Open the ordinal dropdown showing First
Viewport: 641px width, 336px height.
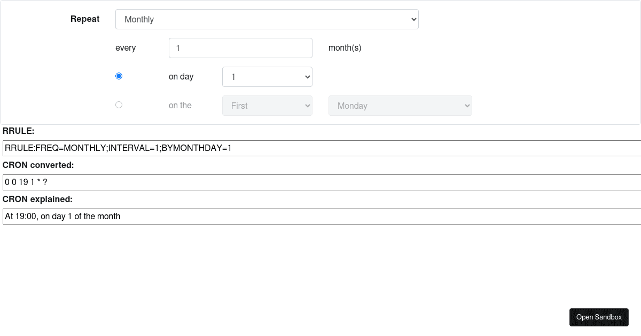[267, 105]
